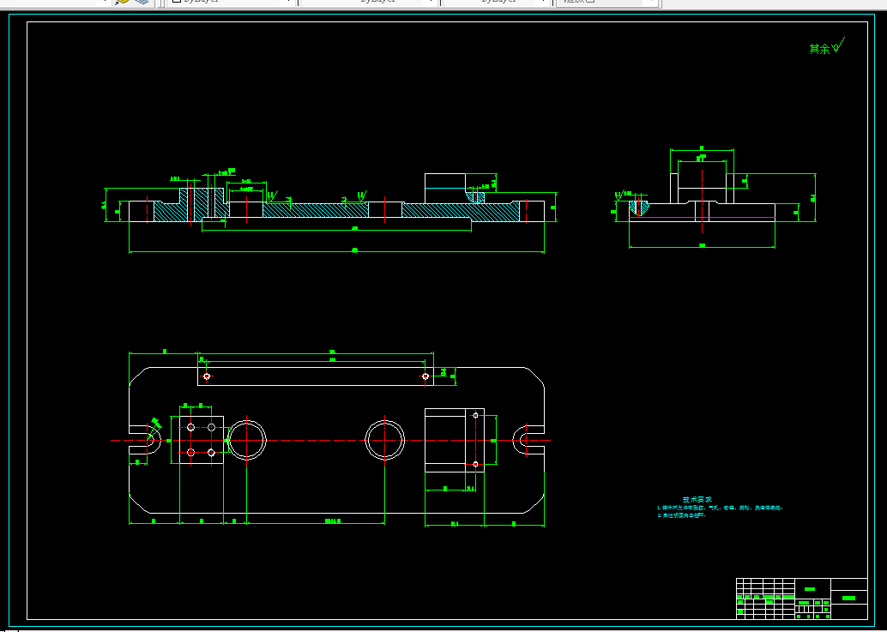
Task: Pick the lower-right hole of the four-hole square block
Action: (212, 452)
